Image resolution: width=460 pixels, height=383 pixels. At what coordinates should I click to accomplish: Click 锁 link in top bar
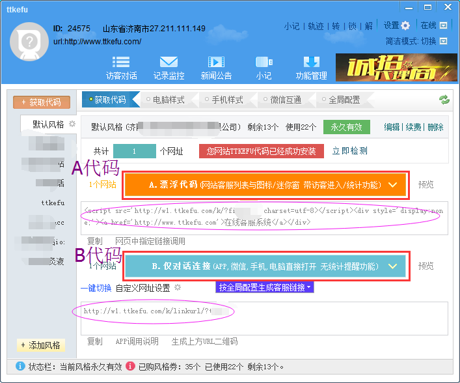pyautogui.click(x=353, y=26)
